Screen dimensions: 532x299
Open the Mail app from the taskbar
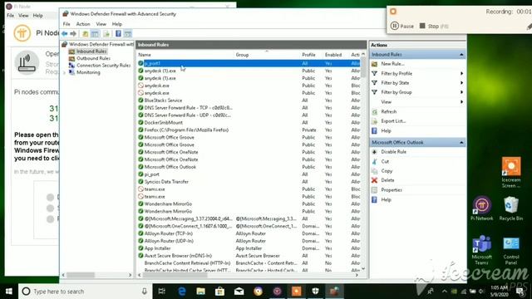coord(239,292)
